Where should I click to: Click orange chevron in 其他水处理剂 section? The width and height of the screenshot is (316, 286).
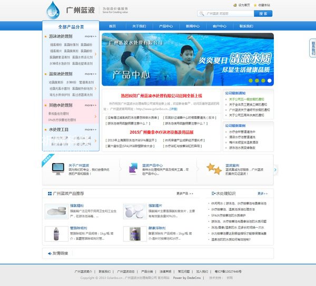[95, 117]
